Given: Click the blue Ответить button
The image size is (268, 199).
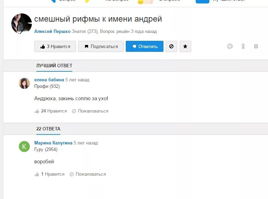Looking at the screenshot, I should click(x=145, y=46).
